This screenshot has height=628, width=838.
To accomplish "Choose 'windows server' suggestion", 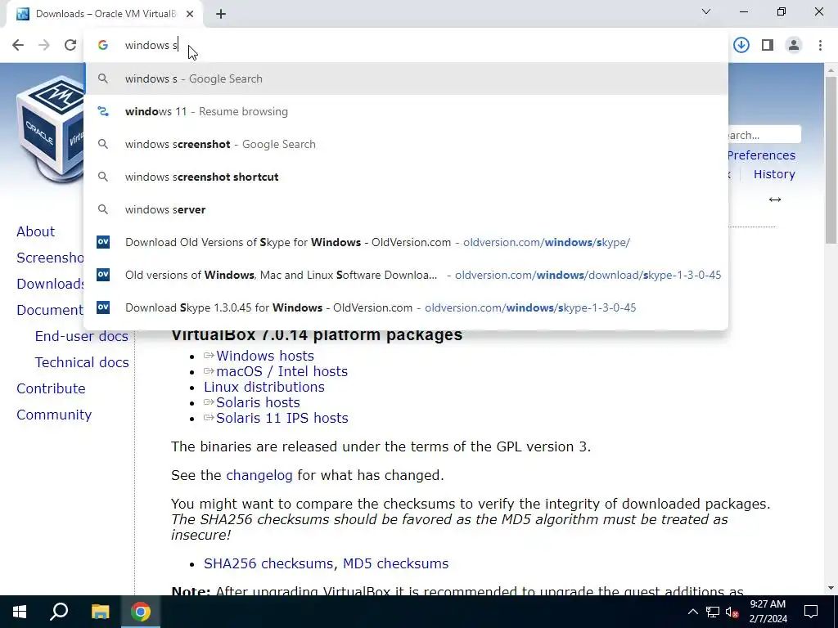I will [406, 209].
